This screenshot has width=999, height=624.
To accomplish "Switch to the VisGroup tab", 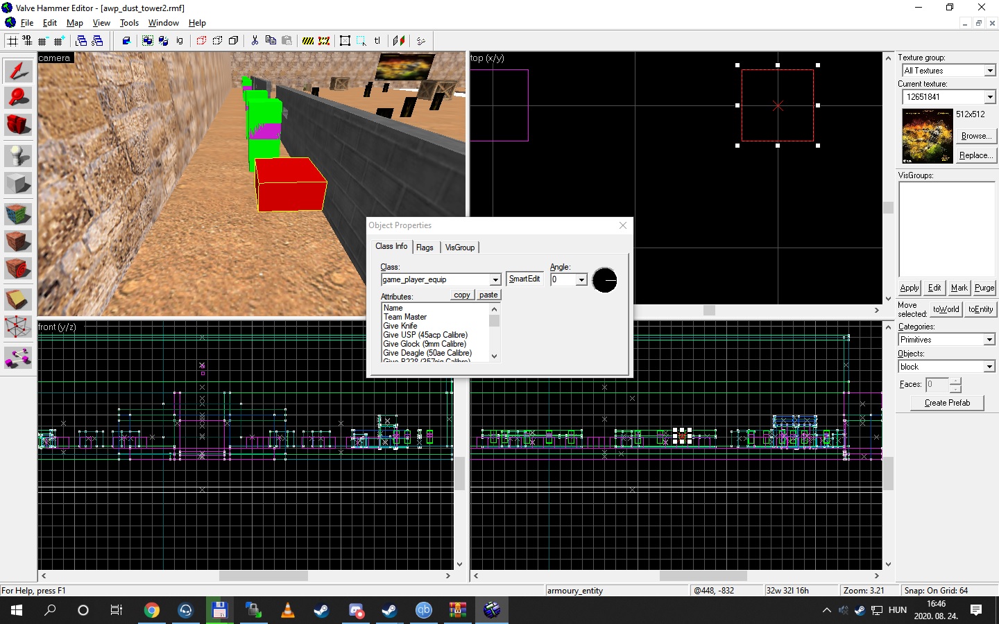I will (460, 248).
